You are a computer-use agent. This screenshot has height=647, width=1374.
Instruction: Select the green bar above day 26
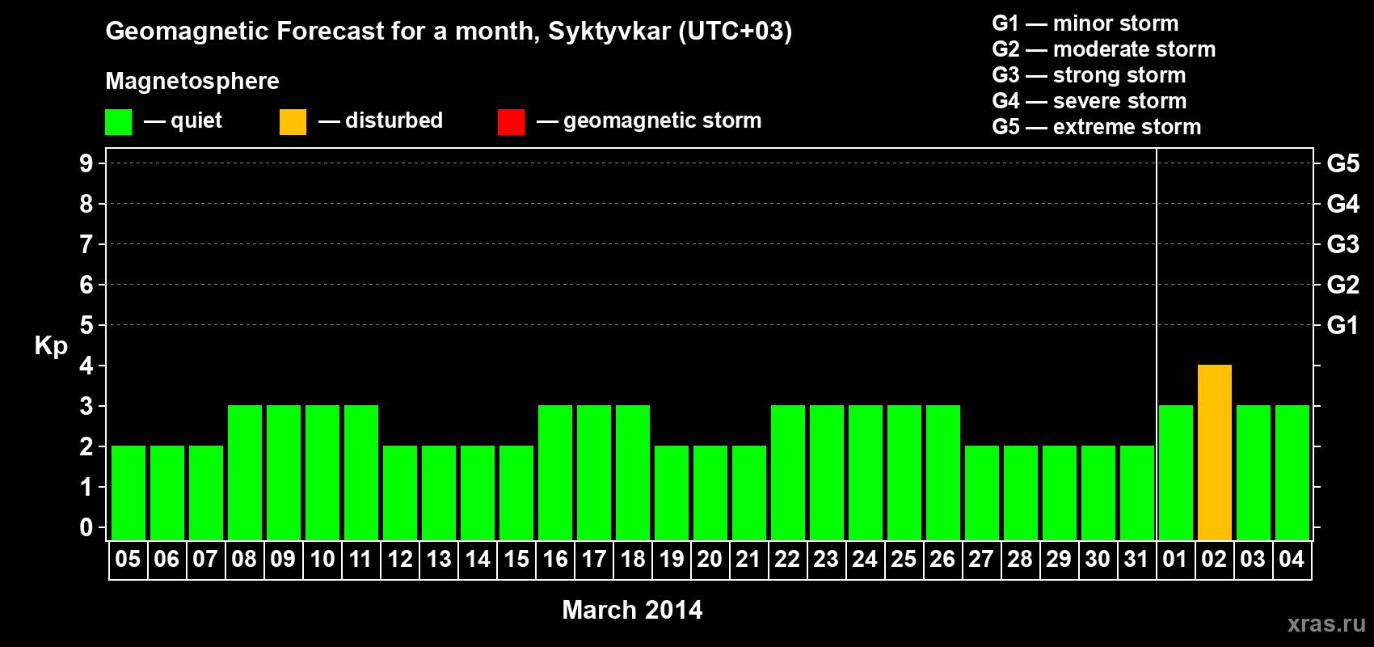pos(943,473)
